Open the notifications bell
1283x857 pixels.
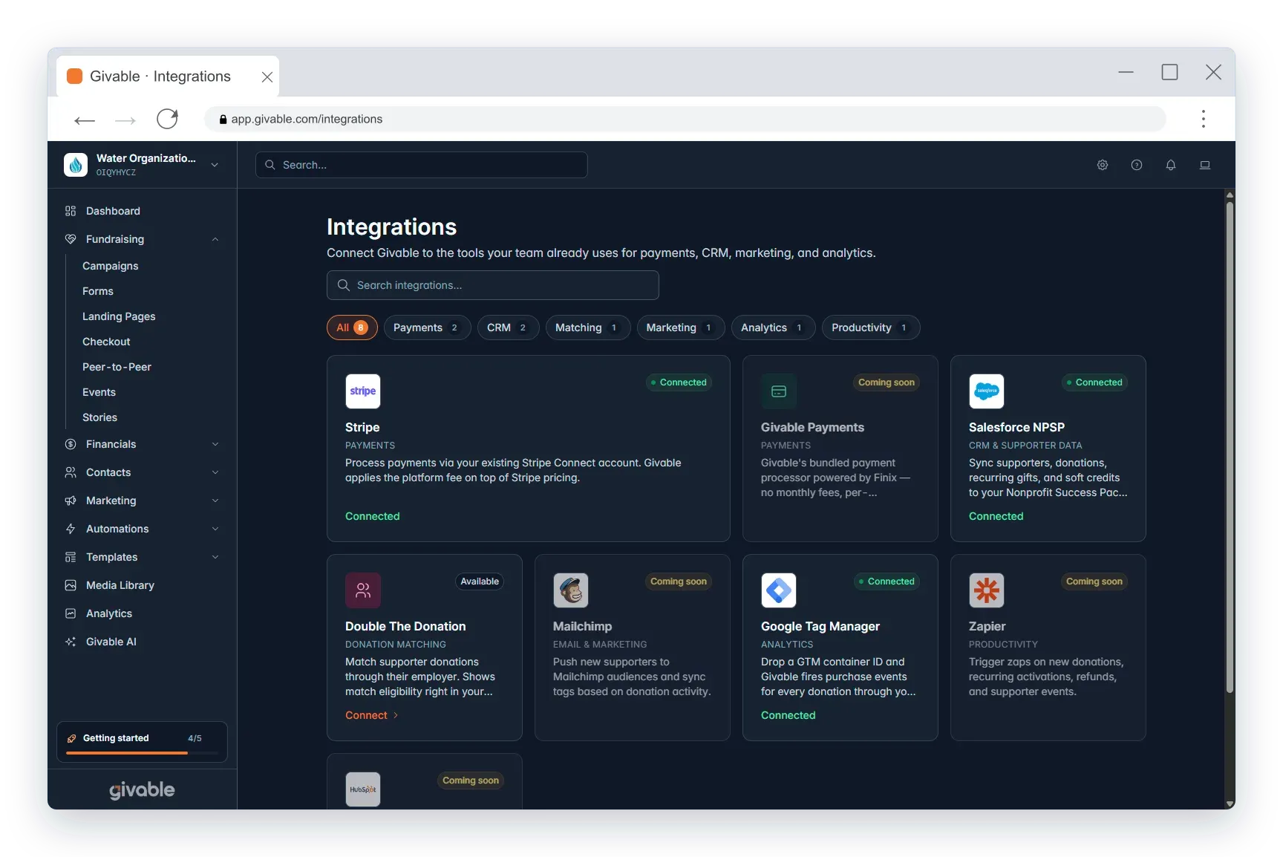1171,165
